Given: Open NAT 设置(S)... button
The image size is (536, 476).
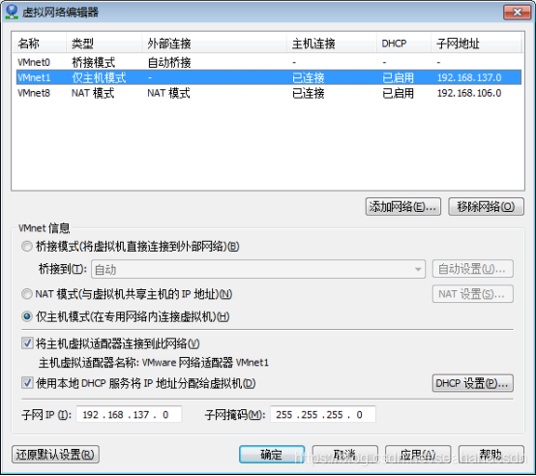Looking at the screenshot, I should coord(472,294).
